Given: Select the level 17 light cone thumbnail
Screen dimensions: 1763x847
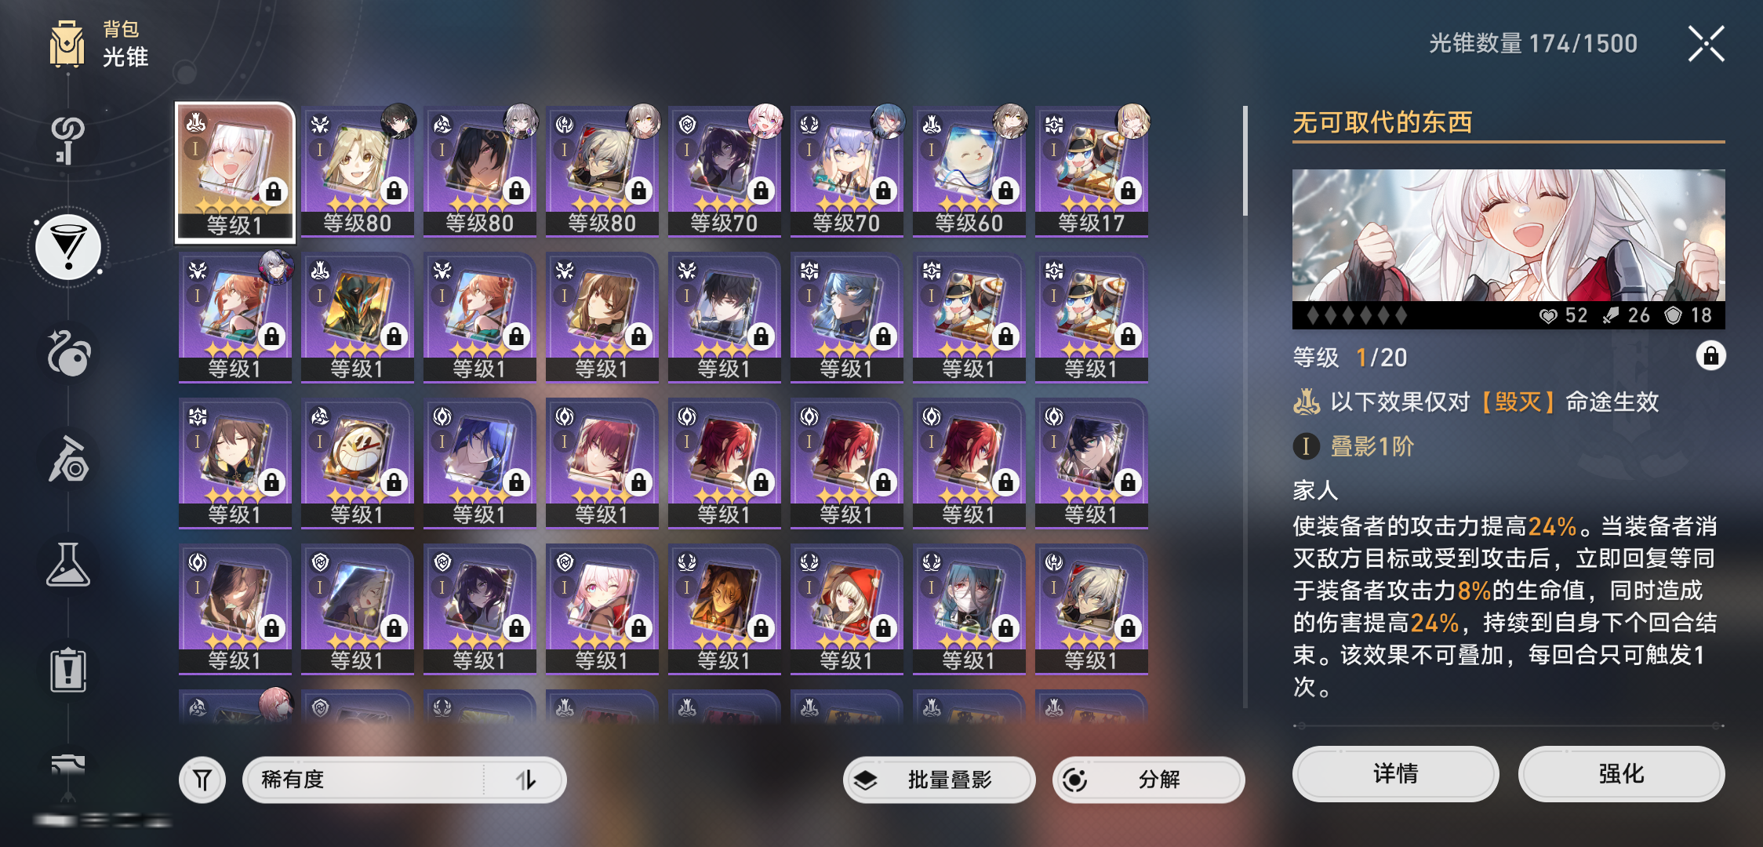Looking at the screenshot, I should point(1092,171).
